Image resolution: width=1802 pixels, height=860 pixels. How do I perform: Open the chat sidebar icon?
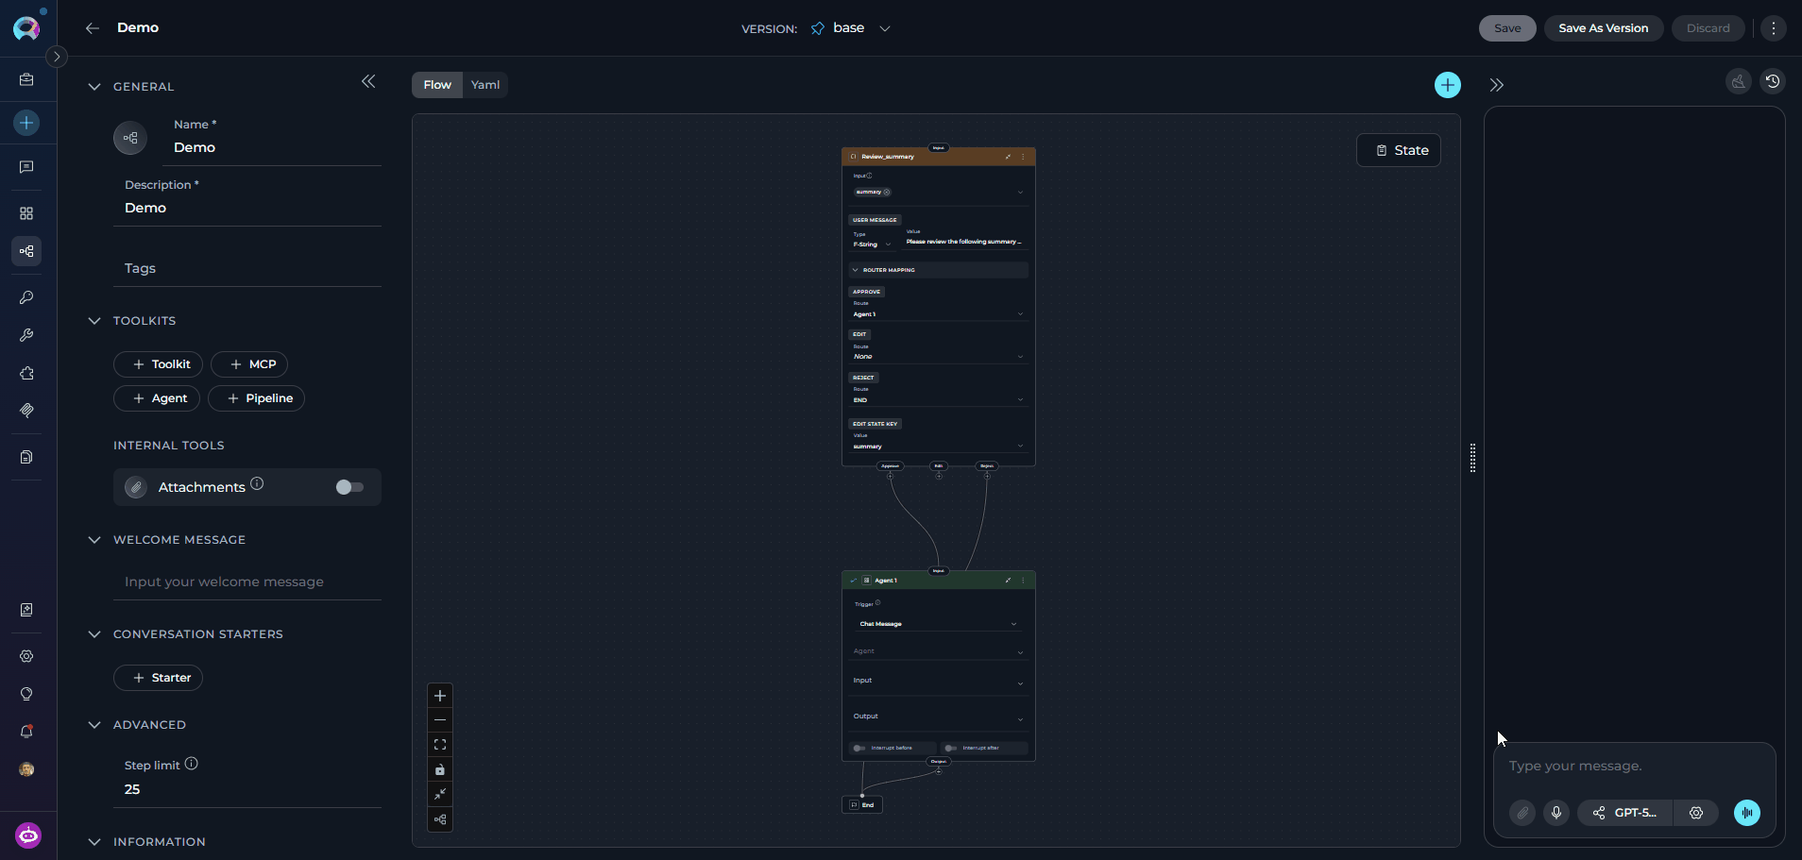26,167
